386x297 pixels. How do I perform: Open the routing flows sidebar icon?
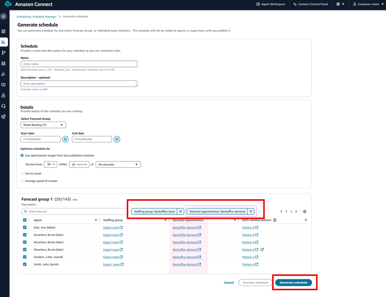(3, 53)
